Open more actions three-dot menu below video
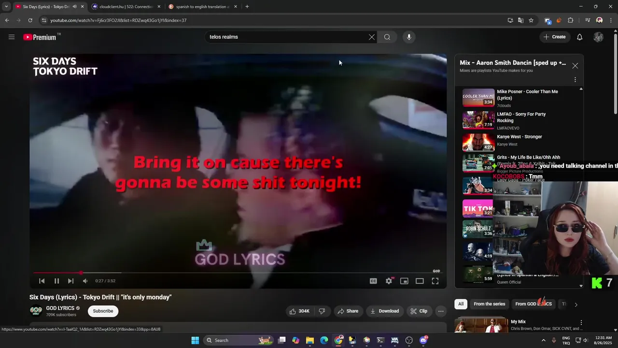 441,311
